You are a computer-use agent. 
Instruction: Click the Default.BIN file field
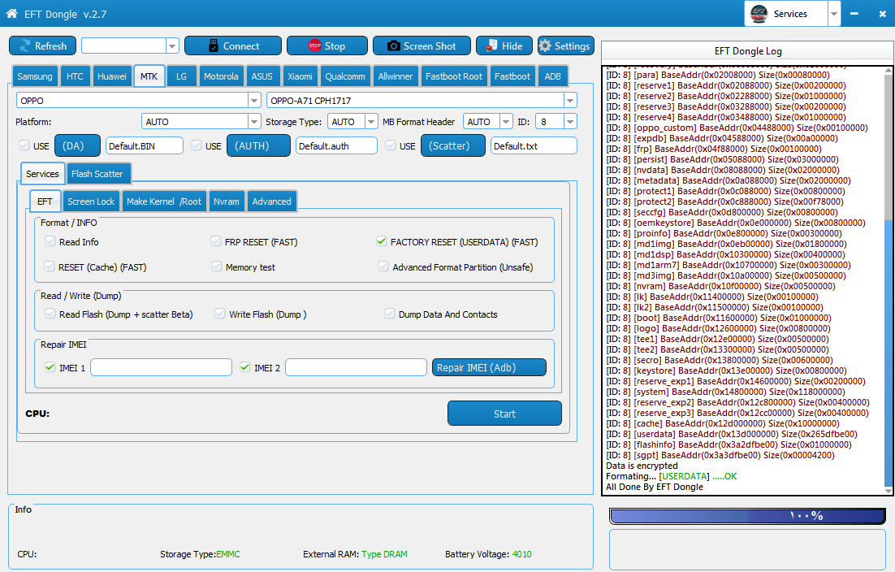coord(145,145)
